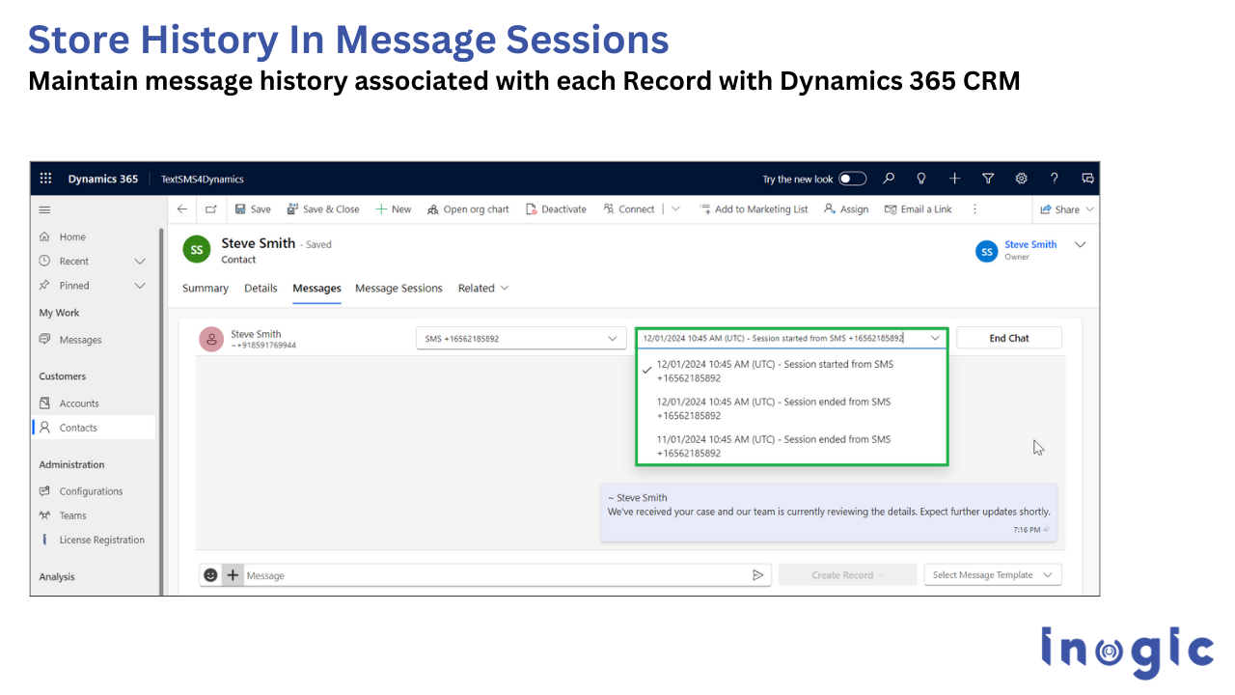This screenshot has width=1235, height=695.
Task: Click the lightbulb assistant icon
Action: (921, 179)
